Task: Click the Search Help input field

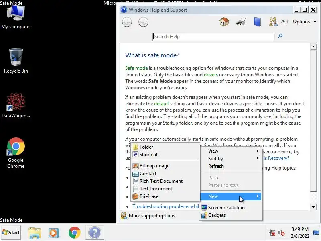Action: pyautogui.click(x=213, y=37)
